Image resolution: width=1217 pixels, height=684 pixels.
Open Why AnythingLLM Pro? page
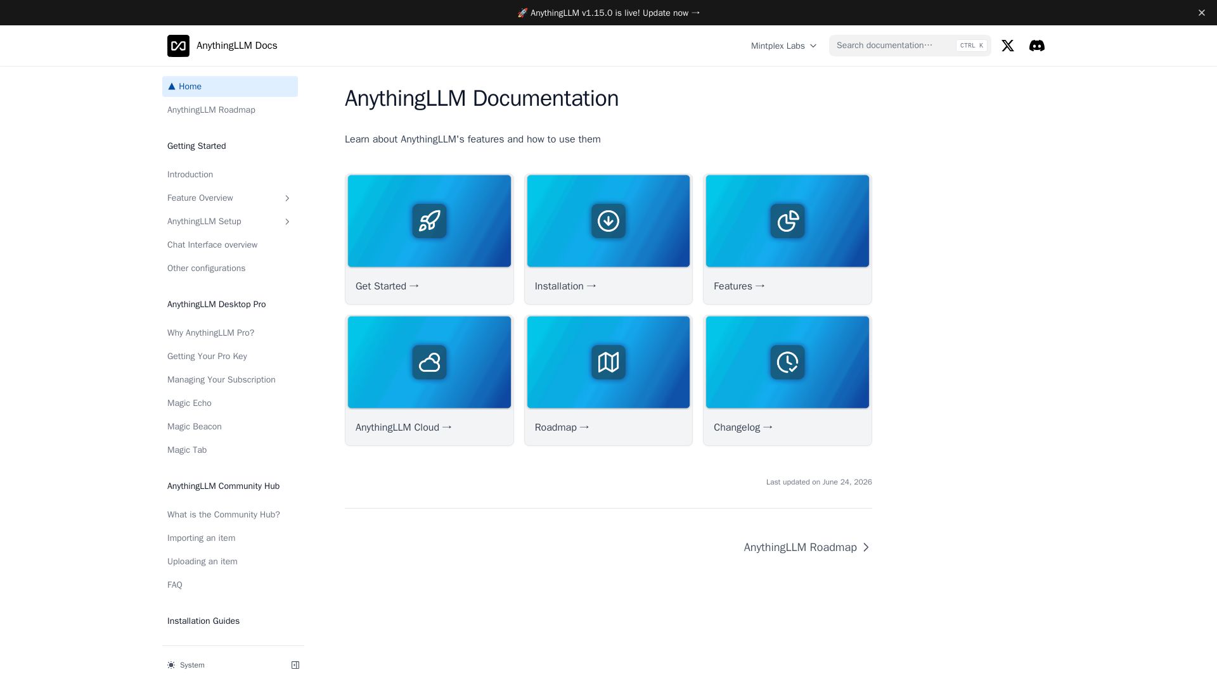230,333
